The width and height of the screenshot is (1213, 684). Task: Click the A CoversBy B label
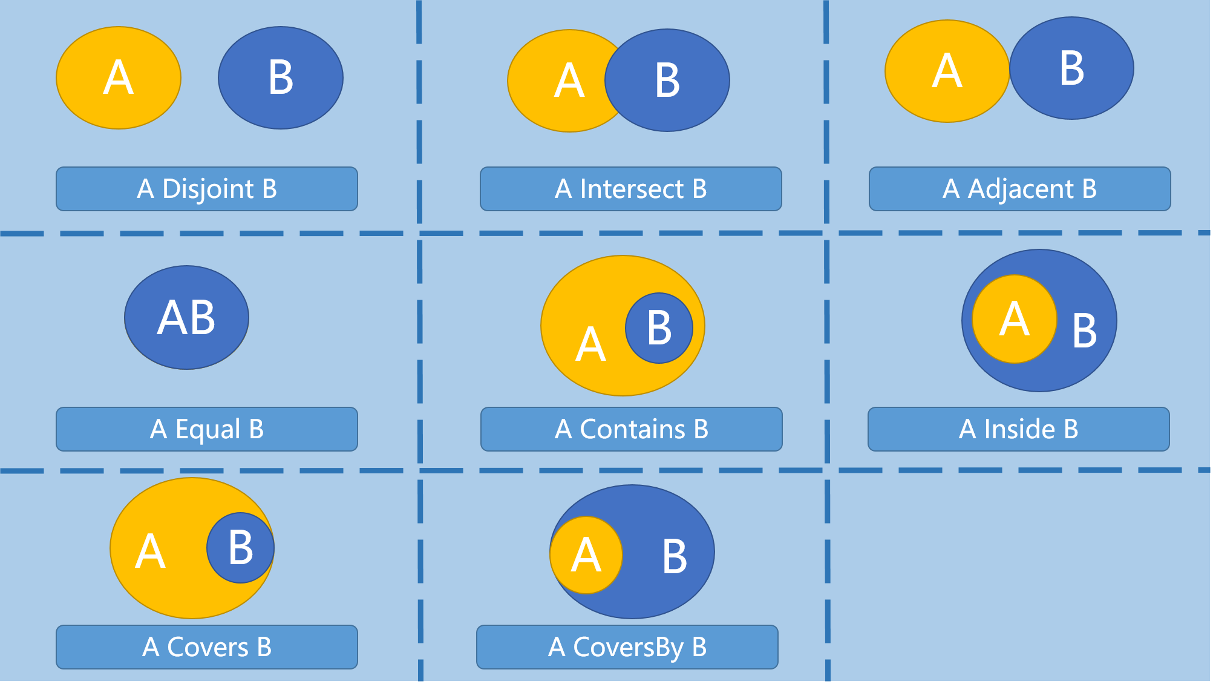pos(627,647)
